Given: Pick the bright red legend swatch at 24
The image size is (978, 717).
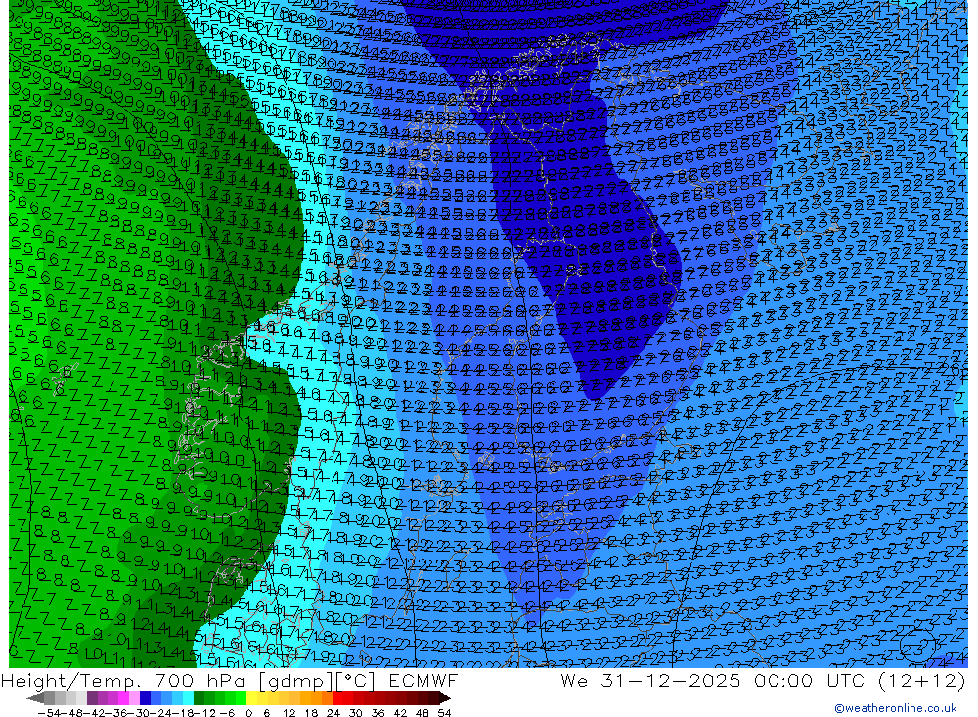Looking at the screenshot, I should (x=338, y=698).
